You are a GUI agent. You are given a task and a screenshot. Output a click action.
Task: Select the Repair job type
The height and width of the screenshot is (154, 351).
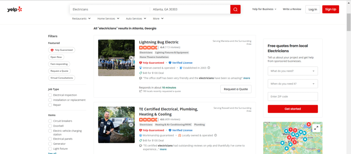tap(50, 105)
